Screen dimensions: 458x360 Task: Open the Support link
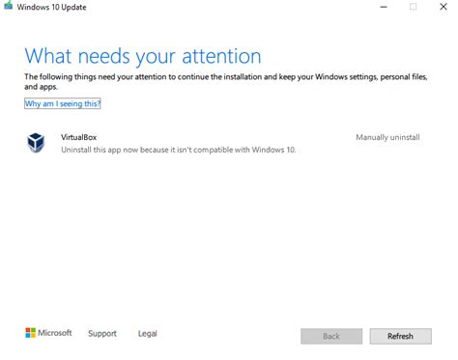102,334
